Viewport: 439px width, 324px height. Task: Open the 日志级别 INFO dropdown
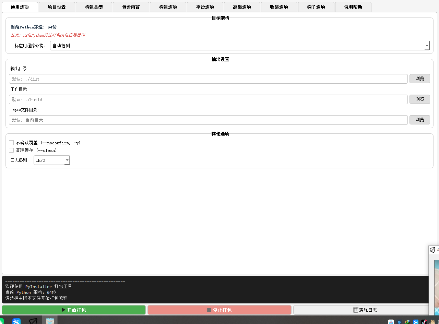tap(52, 160)
